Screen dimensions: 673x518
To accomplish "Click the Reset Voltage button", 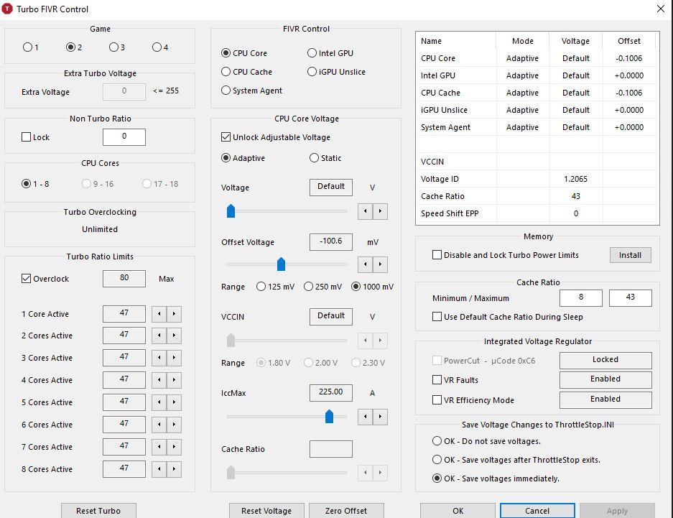I will tap(266, 511).
